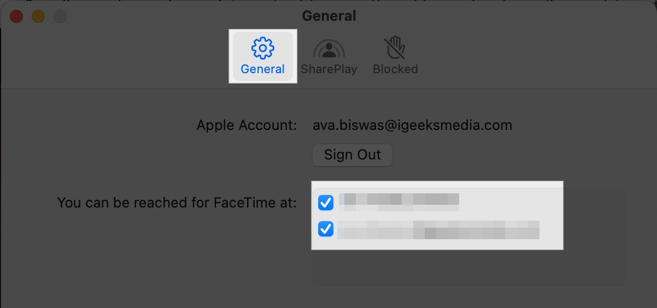Viewport: 657px width, 308px height.
Task: Click empty space in reachable contacts list
Action: click(x=468, y=268)
